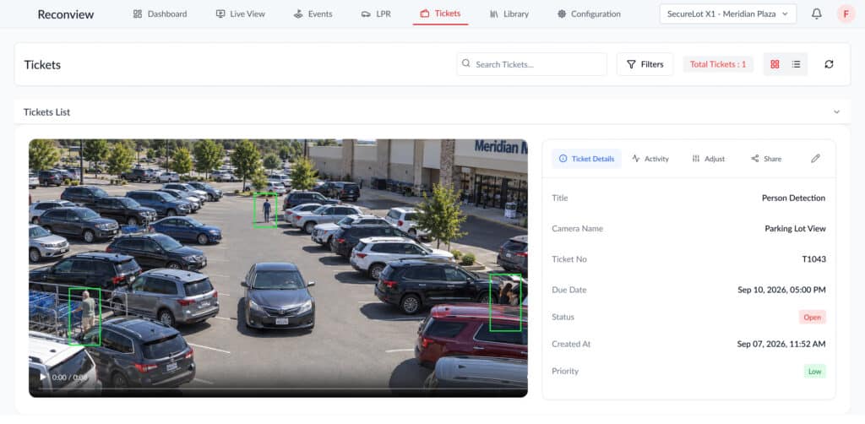The image size is (865, 424).
Task: Refresh the tickets list
Action: (x=829, y=64)
